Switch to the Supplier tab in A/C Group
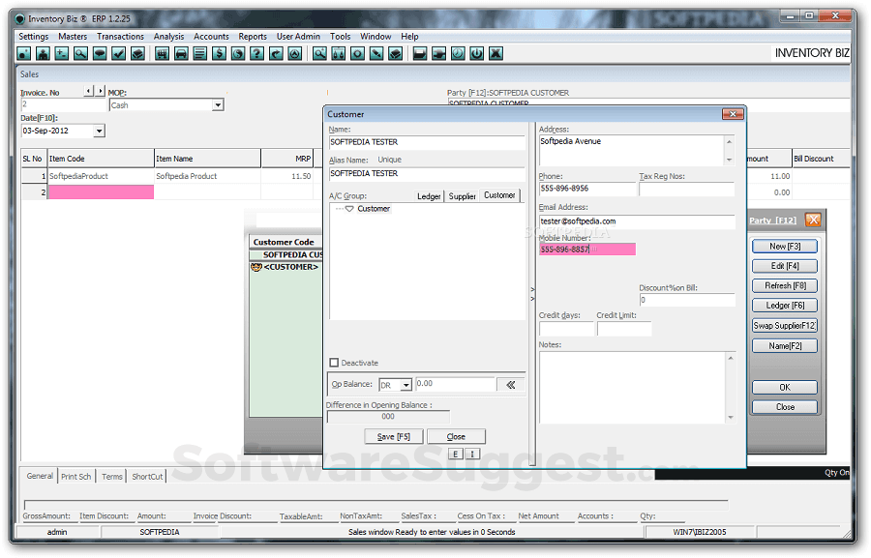The height and width of the screenshot is (558, 871). tap(463, 195)
